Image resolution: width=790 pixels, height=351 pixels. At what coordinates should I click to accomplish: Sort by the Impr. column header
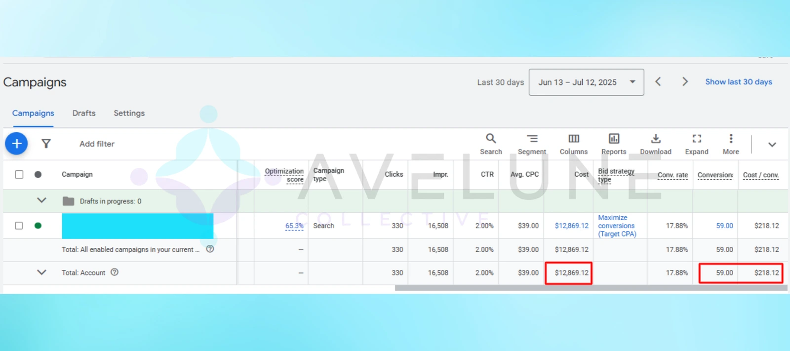(x=440, y=174)
